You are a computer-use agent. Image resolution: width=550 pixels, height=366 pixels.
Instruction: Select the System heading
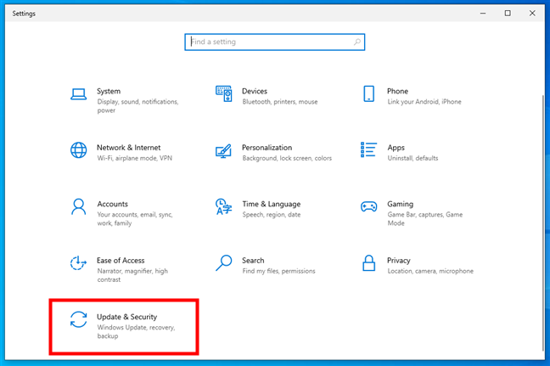coord(109,91)
